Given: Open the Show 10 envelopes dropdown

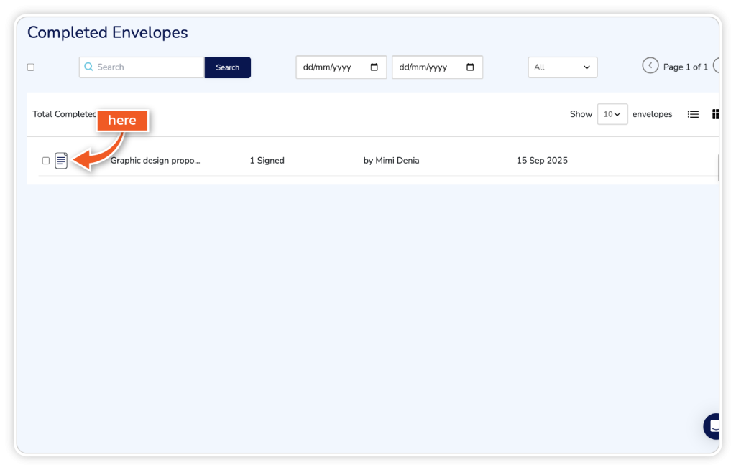Looking at the screenshot, I should [x=612, y=114].
